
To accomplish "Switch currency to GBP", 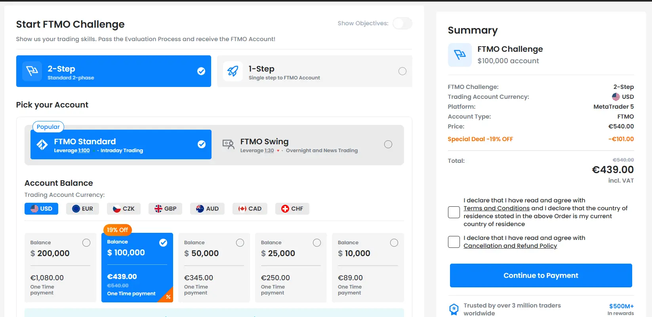I will [165, 209].
